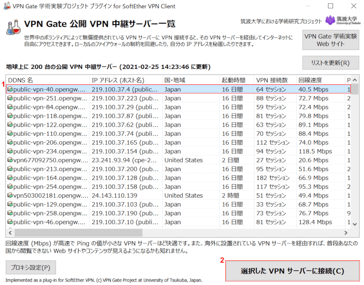Open VPN Gate 学術実験 Web サイト

point(330,40)
